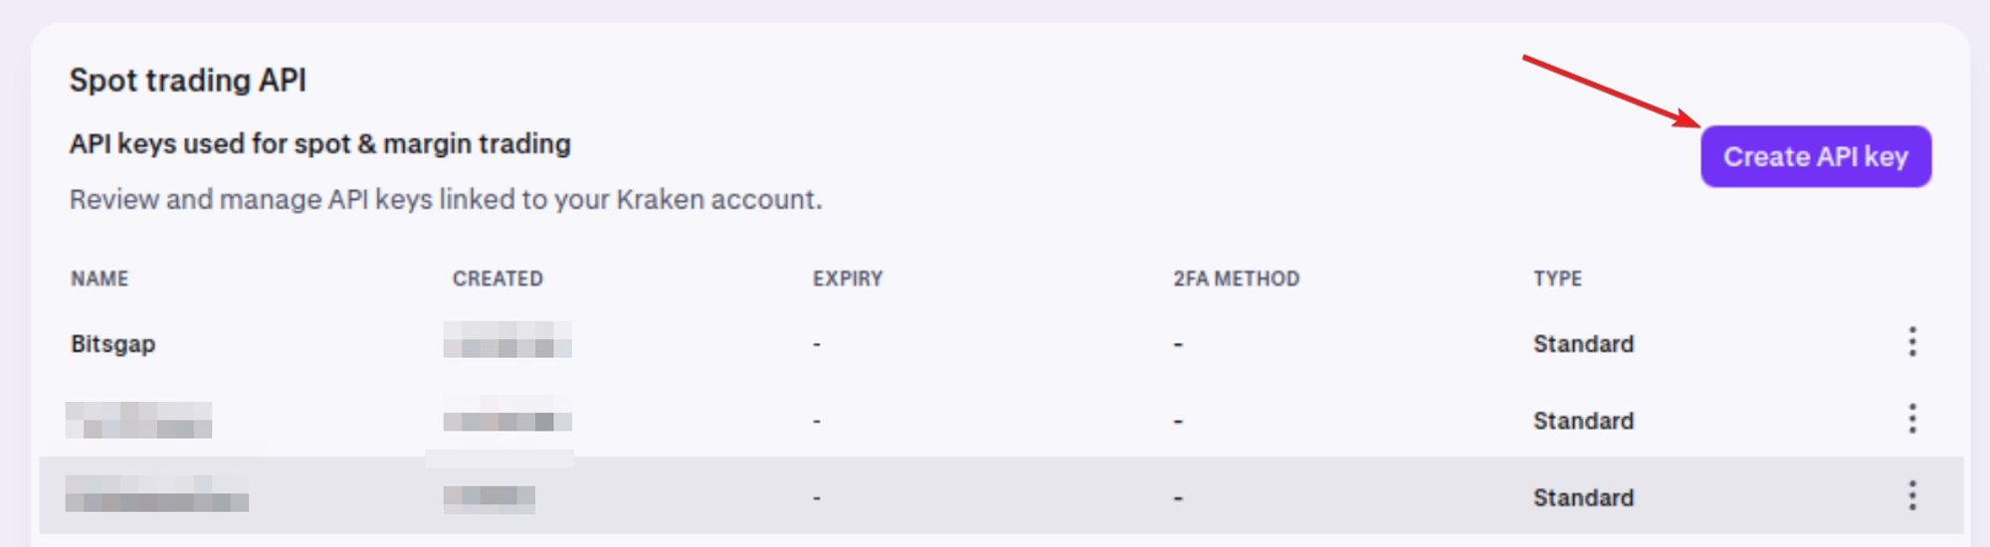This screenshot has height=547, width=1990.
Task: Click the 'API keys used for spot & margin trading' subtitle
Action: coord(319,144)
